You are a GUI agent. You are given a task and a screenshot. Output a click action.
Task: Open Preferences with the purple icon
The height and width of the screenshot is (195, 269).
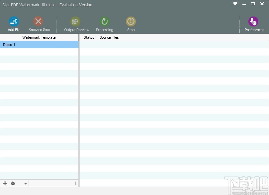pyautogui.click(x=253, y=21)
